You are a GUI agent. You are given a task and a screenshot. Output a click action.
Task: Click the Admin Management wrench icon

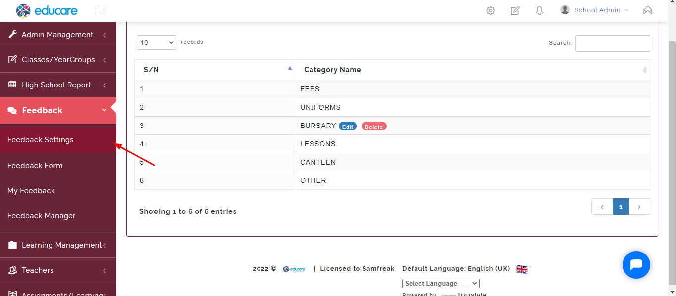13,35
